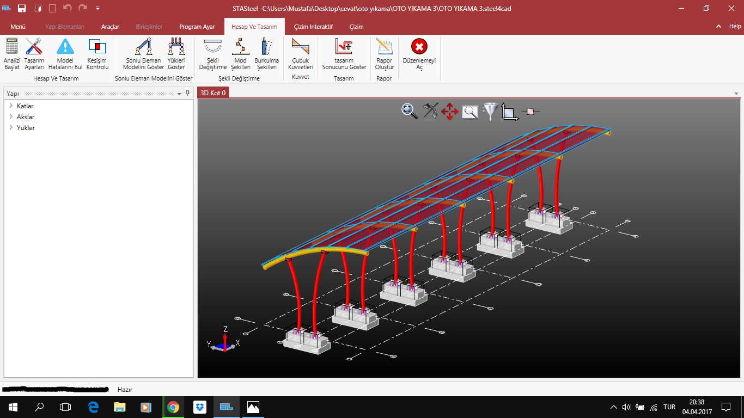
Task: Expand the Yükler tree node
Action: click(11, 127)
